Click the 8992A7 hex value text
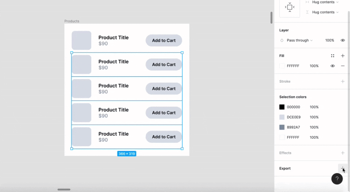 tap(293, 127)
